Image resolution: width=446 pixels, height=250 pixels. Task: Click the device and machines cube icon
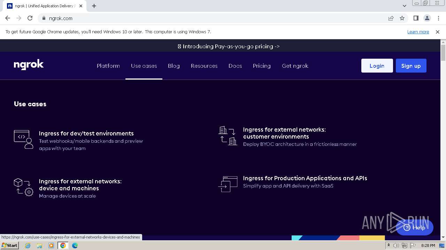(x=23, y=187)
